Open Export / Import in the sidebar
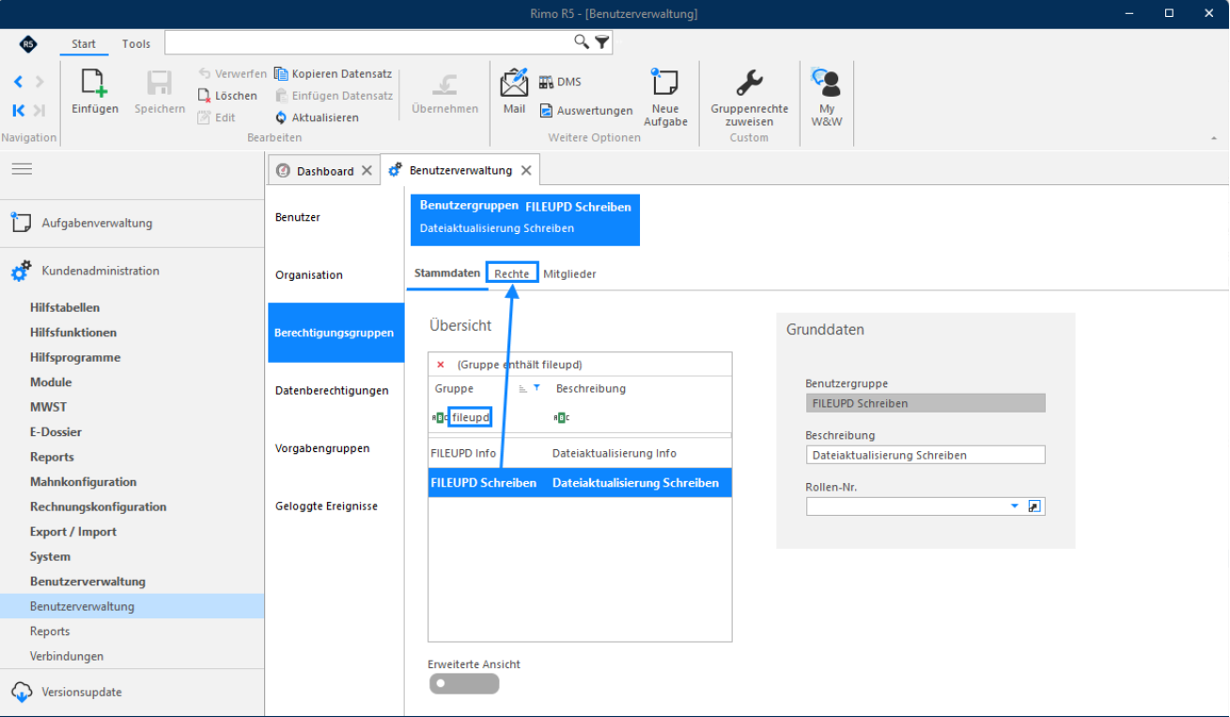This screenshot has height=717, width=1230. (x=73, y=532)
